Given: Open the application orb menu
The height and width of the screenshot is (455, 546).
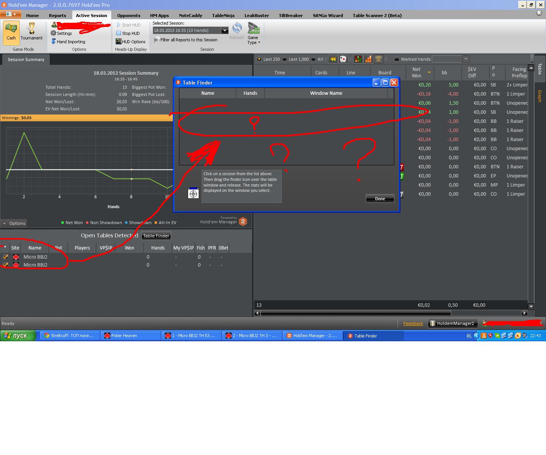Looking at the screenshot, I should pos(11,14).
